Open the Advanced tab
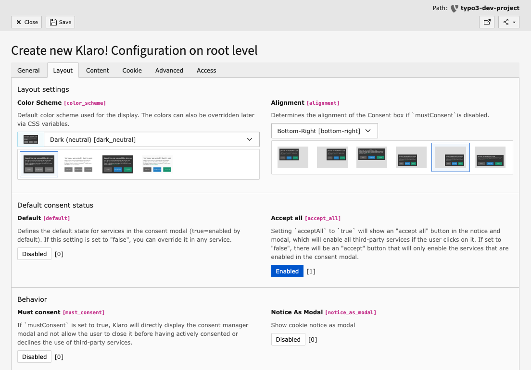The height and width of the screenshot is (370, 531). (169, 71)
